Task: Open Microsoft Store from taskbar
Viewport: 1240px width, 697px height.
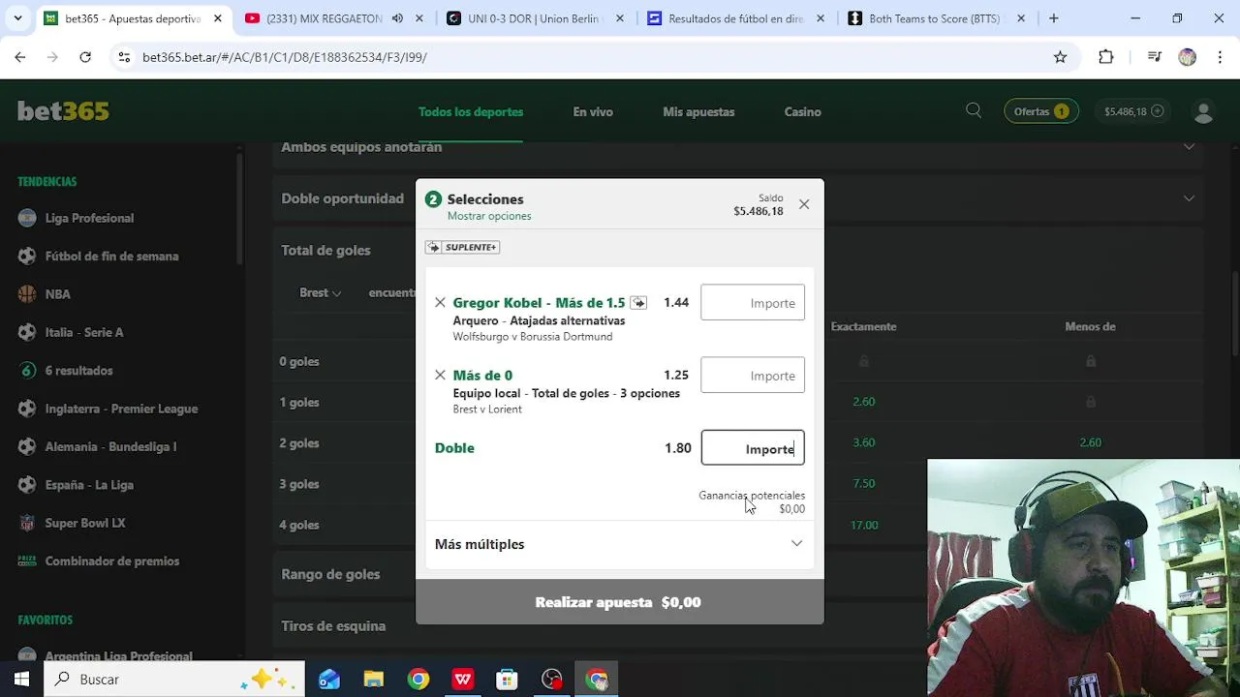Action: [507, 680]
